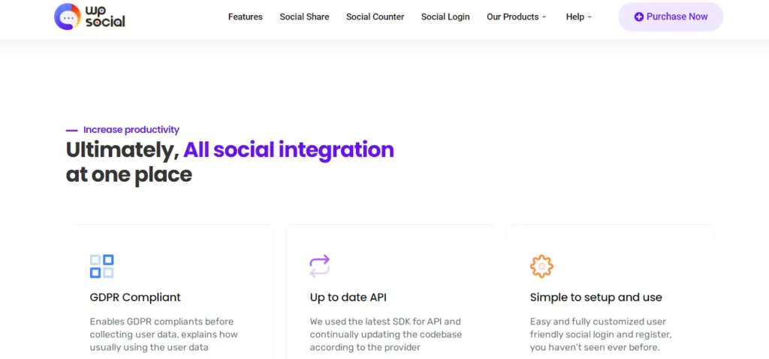This screenshot has height=359, width=769.
Task: Click the Simple to setup description text
Action: pyautogui.click(x=601, y=334)
